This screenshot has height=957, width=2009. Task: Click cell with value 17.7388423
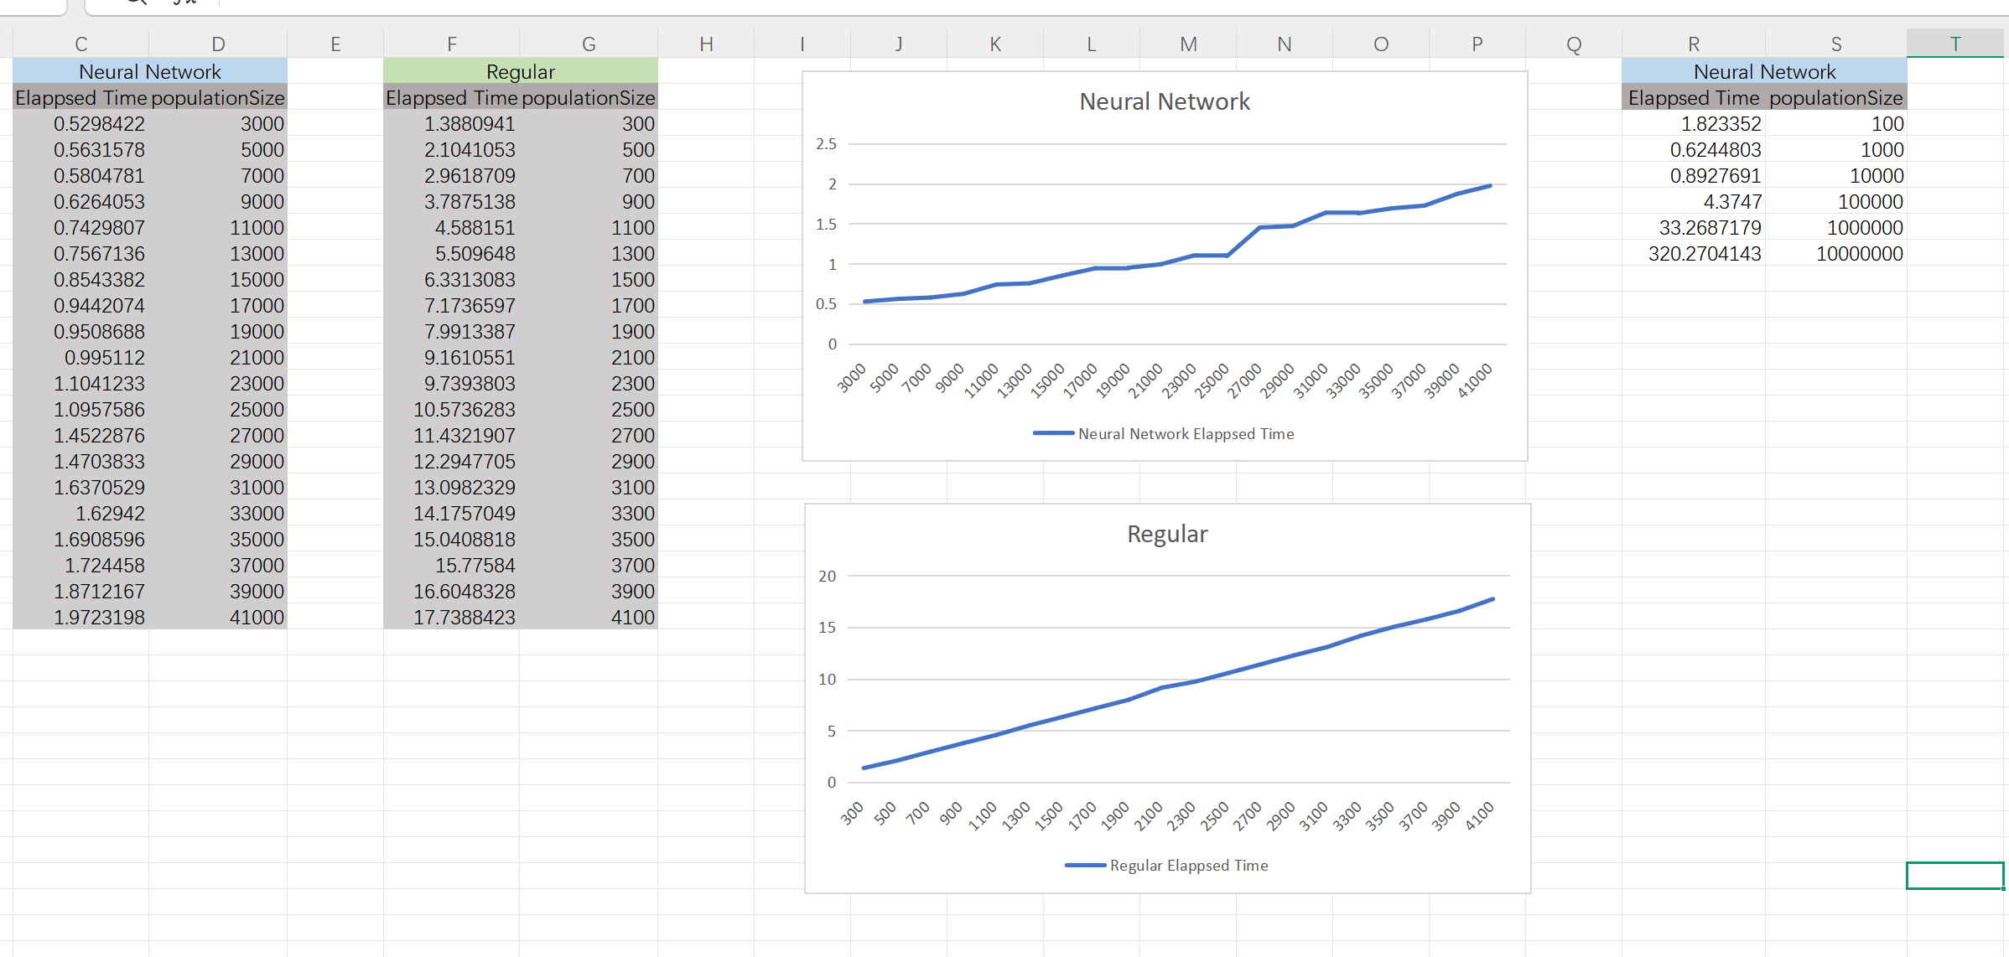pyautogui.click(x=464, y=618)
